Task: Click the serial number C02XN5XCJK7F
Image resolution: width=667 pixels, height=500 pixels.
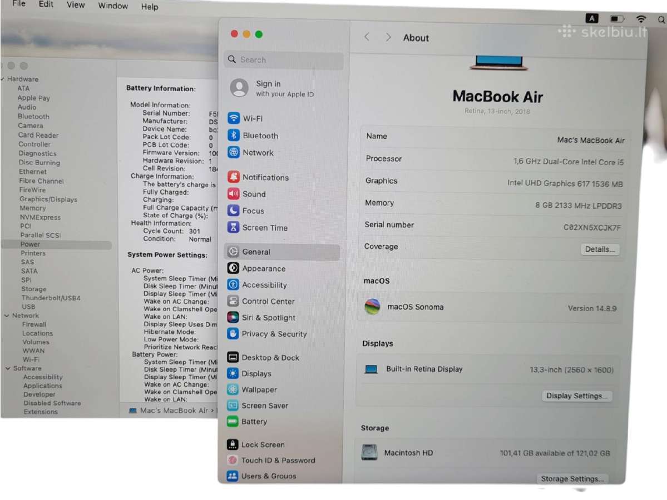Action: click(x=592, y=227)
